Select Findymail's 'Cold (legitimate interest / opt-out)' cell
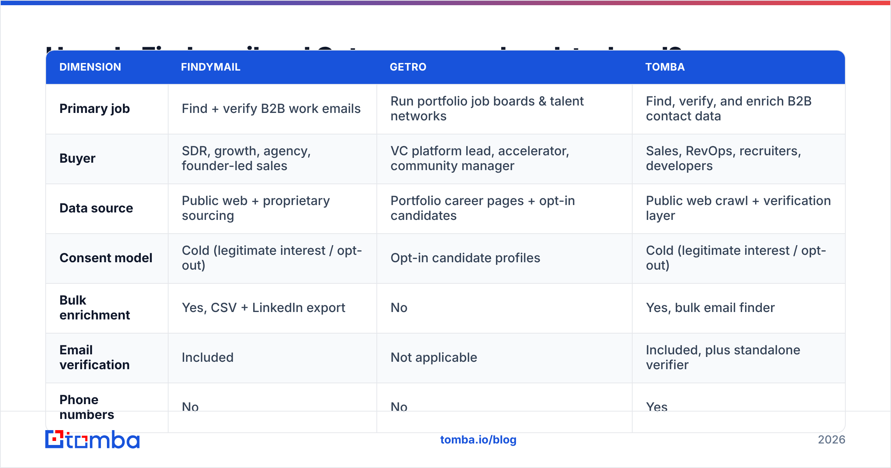Image resolution: width=891 pixels, height=468 pixels. [272, 258]
